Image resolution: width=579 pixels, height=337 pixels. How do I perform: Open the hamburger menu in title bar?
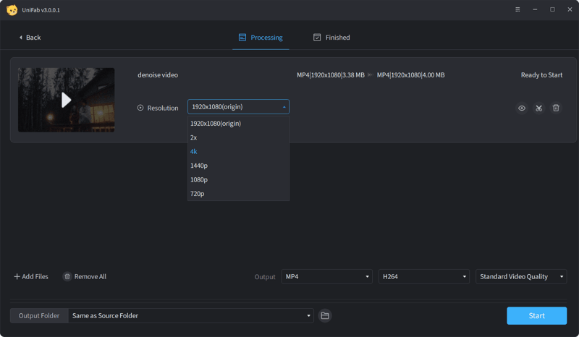pos(517,9)
